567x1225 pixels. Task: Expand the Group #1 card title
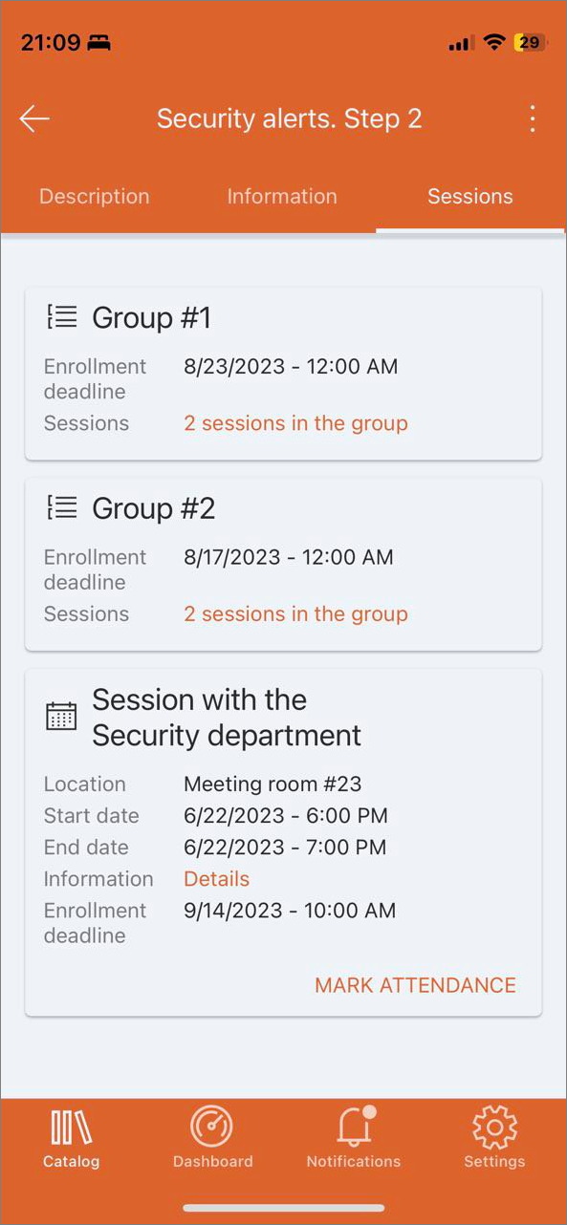151,318
